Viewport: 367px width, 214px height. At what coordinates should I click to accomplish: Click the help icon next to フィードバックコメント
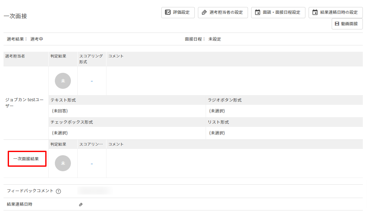[58, 191]
